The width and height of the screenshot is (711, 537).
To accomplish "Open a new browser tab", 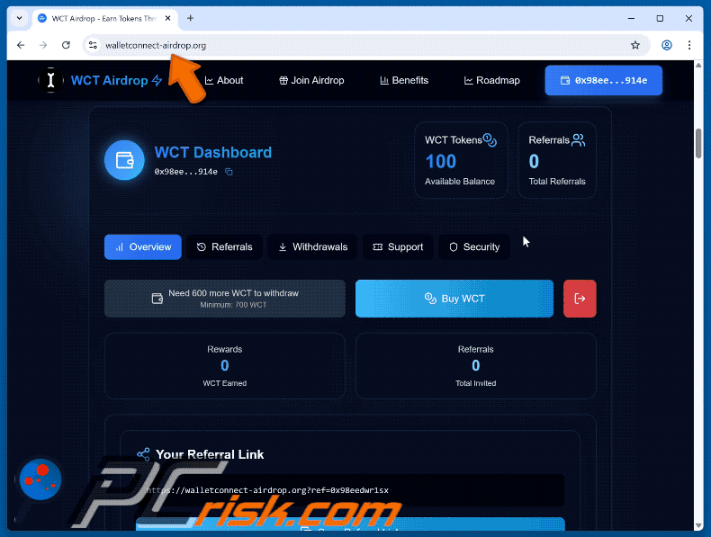I will (x=191, y=18).
